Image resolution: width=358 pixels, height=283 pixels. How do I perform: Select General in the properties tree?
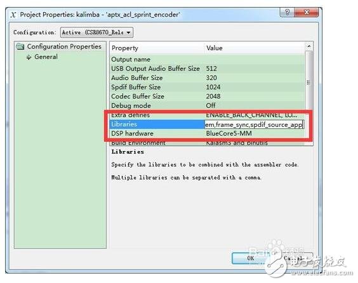46,57
